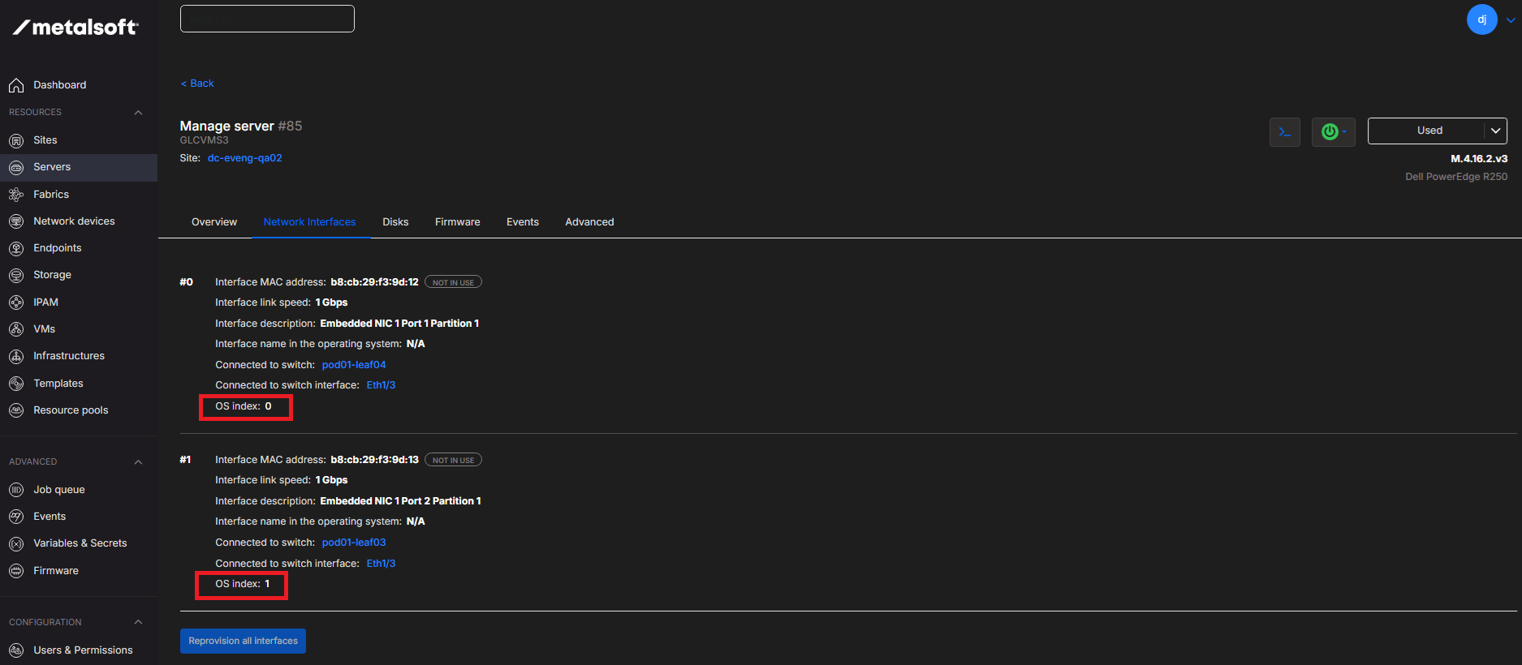Open Network devices from sidebar icon

[x=16, y=221]
